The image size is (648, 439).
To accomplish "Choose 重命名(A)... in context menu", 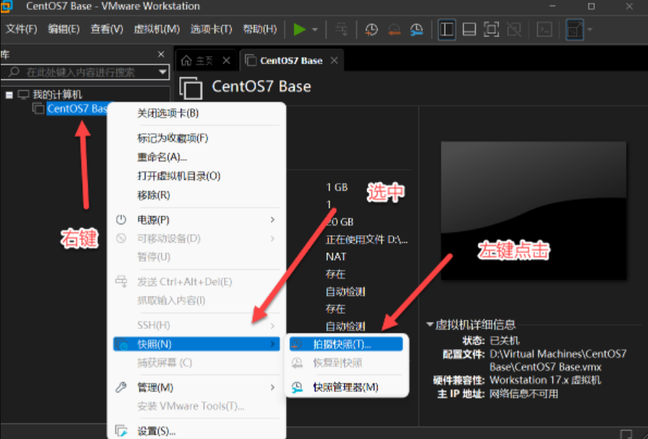I will [x=197, y=157].
